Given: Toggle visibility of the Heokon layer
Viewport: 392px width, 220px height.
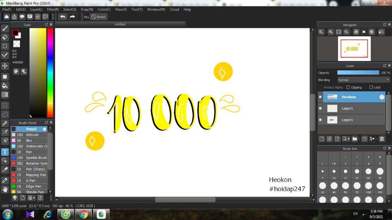Looking at the screenshot, I should point(320,97).
